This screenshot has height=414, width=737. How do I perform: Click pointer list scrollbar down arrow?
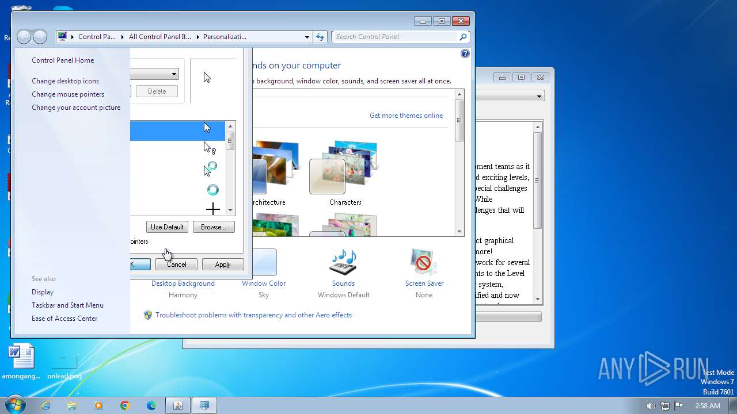230,211
